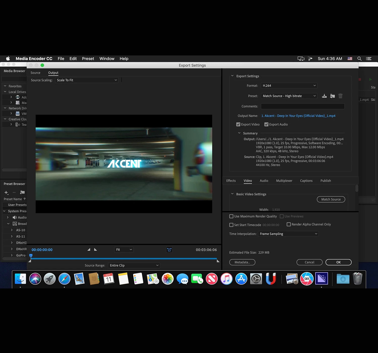Open the Time Interpolation dropdown
The width and height of the screenshot is (378, 353).
(288, 234)
